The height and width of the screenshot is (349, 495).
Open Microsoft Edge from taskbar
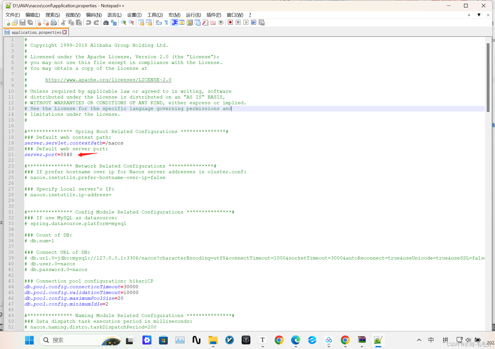pyautogui.click(x=296, y=340)
